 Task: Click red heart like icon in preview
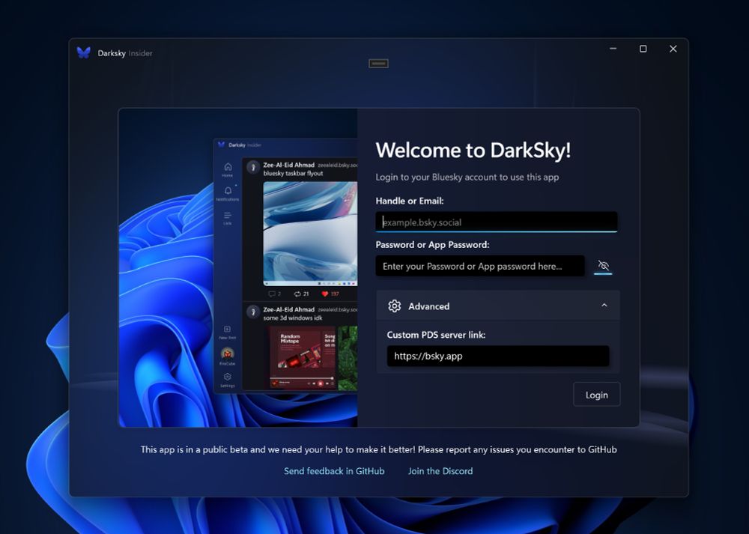click(x=325, y=294)
